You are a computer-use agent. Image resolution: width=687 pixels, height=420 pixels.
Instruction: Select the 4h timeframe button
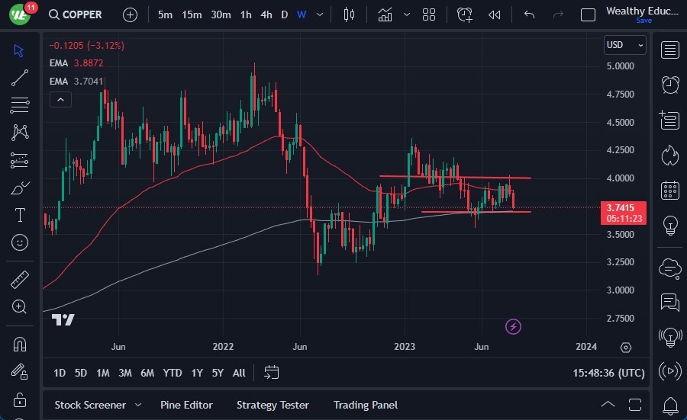pyautogui.click(x=266, y=14)
